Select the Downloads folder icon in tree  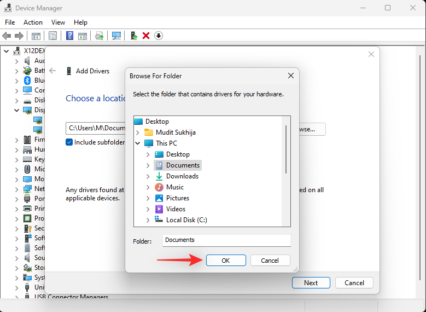tap(159, 176)
